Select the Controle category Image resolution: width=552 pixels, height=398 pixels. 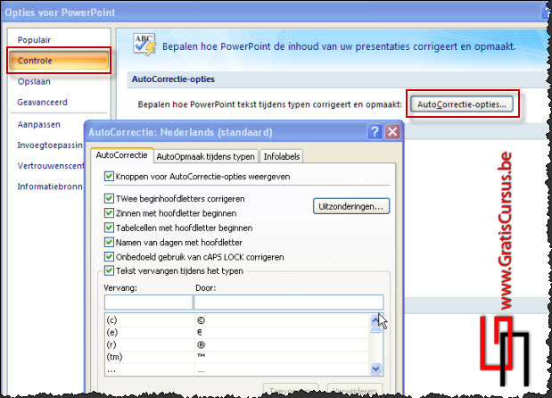59,61
